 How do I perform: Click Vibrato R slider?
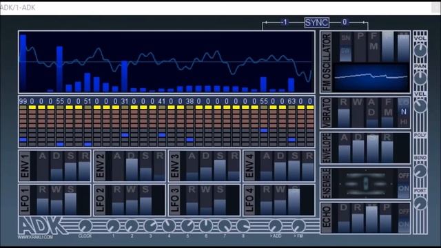click(344, 113)
